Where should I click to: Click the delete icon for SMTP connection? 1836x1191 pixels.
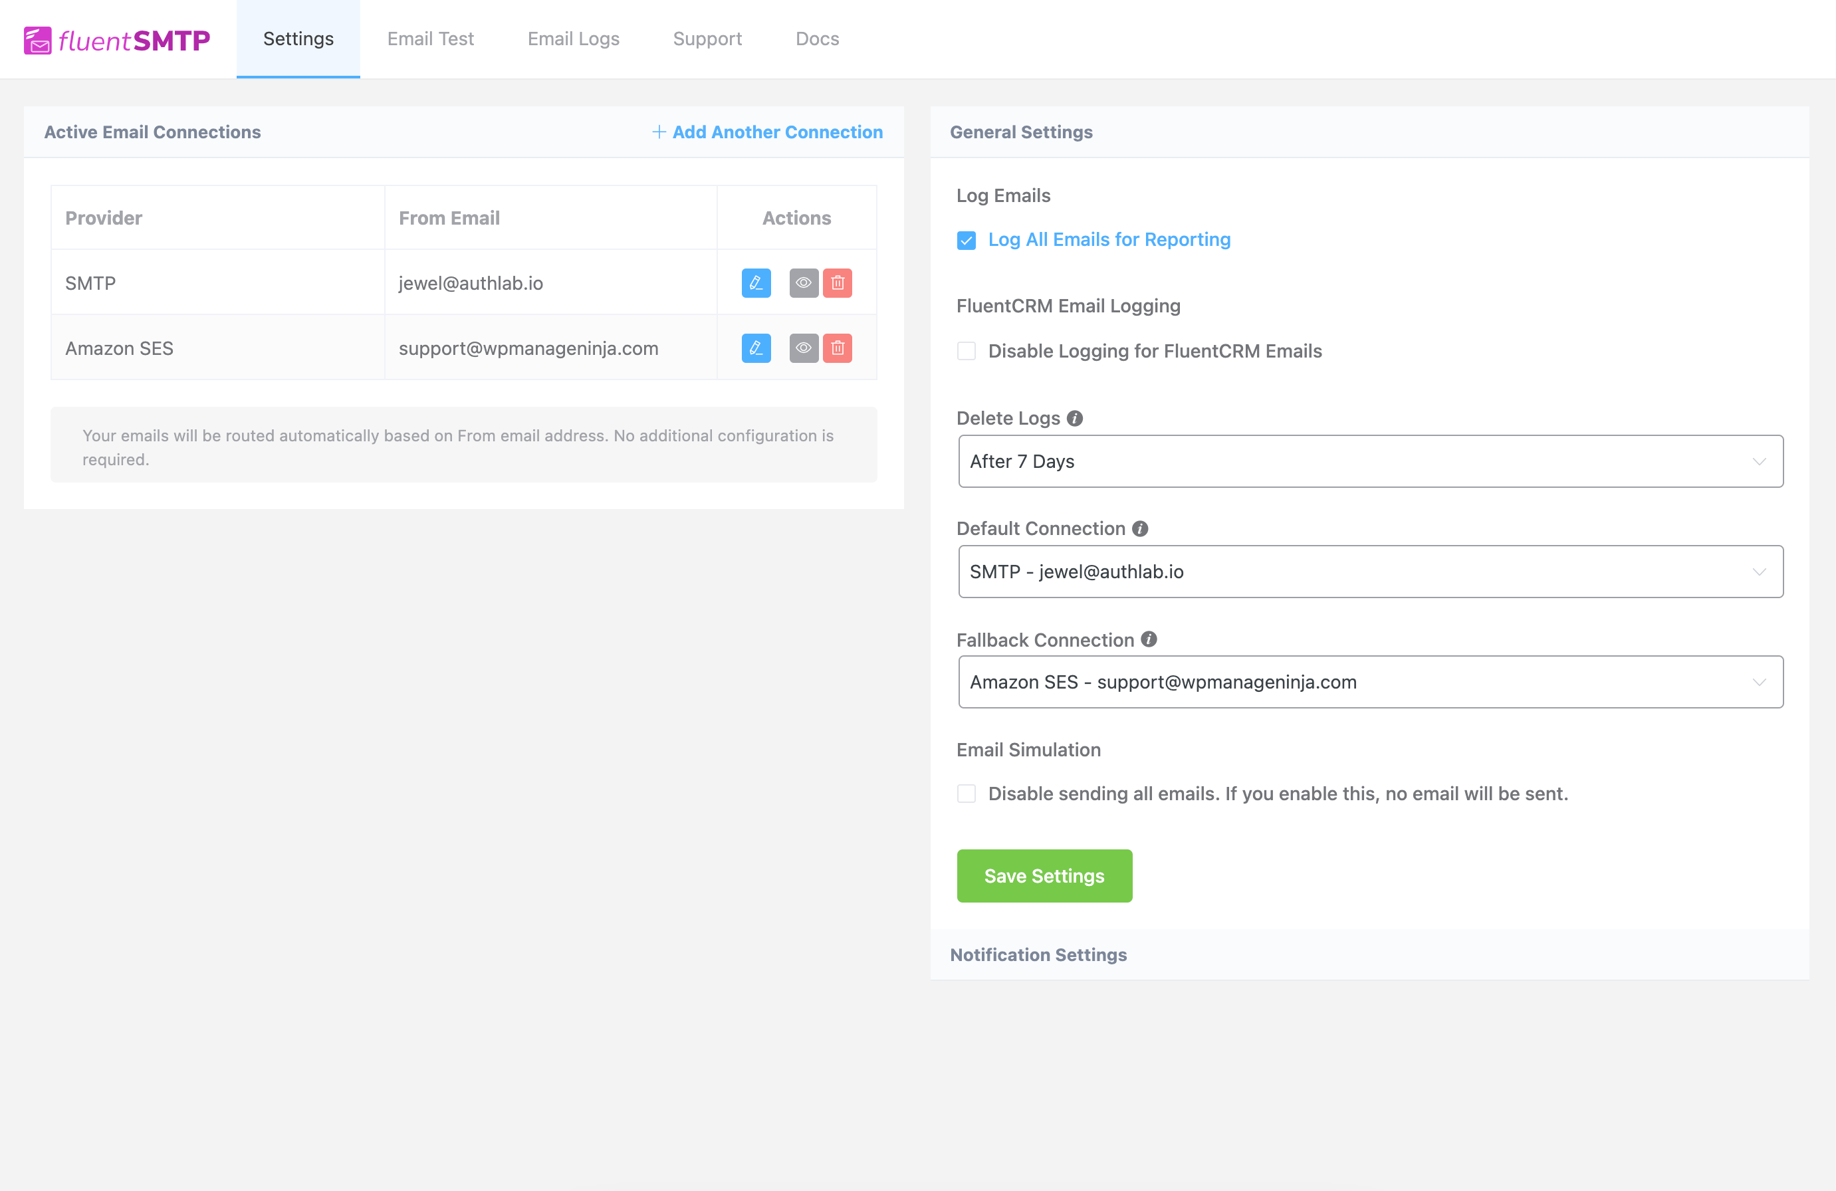point(839,282)
